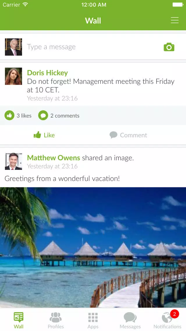
Task: Like Doris Hickey's post
Action: pyautogui.click(x=44, y=135)
